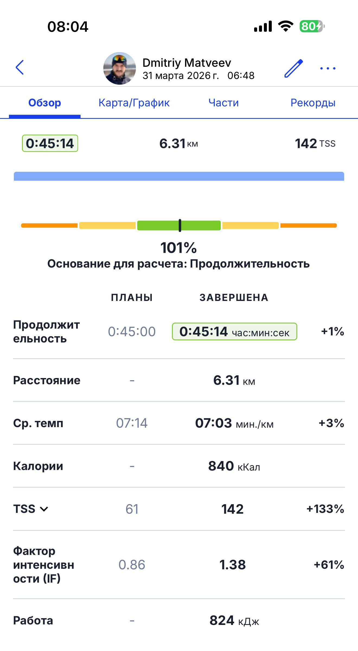Select the Обзор tab
The image size is (358, 651).
tap(45, 103)
